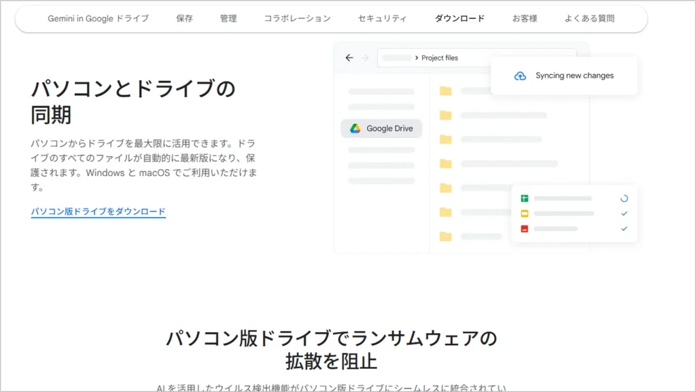The width and height of the screenshot is (696, 392).
Task: Open the コラボレーション nav item
Action: pyautogui.click(x=297, y=18)
